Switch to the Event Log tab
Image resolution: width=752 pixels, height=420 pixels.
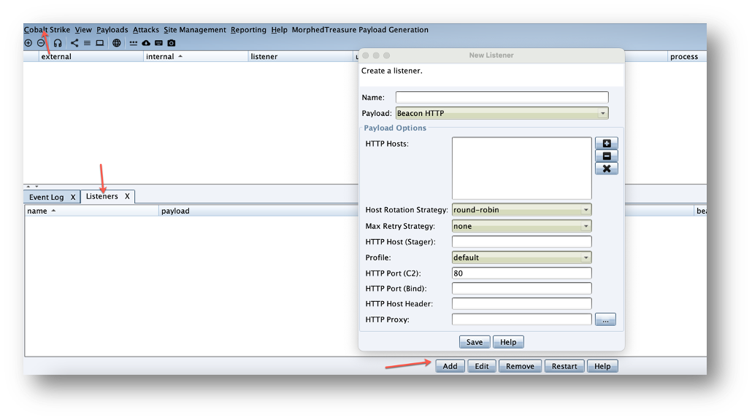click(x=46, y=197)
